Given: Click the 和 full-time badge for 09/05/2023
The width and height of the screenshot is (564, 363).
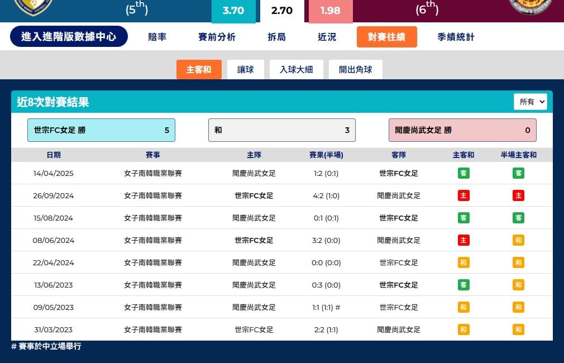Looking at the screenshot, I should pyautogui.click(x=463, y=307).
